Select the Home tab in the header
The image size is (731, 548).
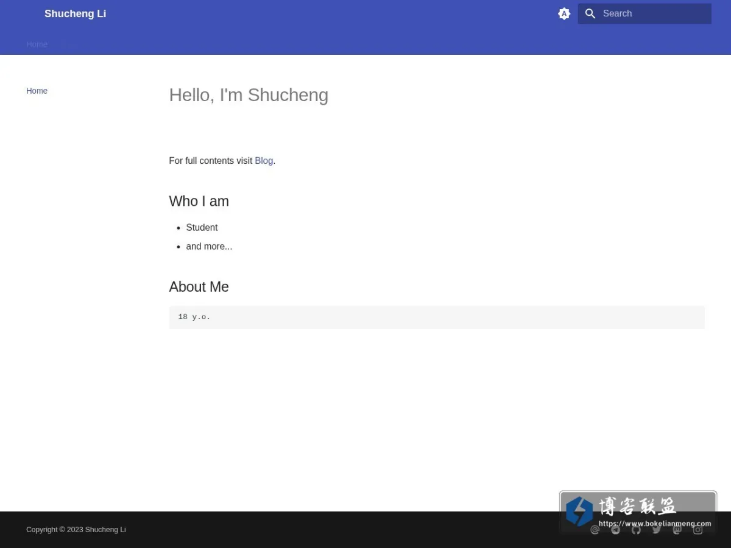tap(37, 44)
